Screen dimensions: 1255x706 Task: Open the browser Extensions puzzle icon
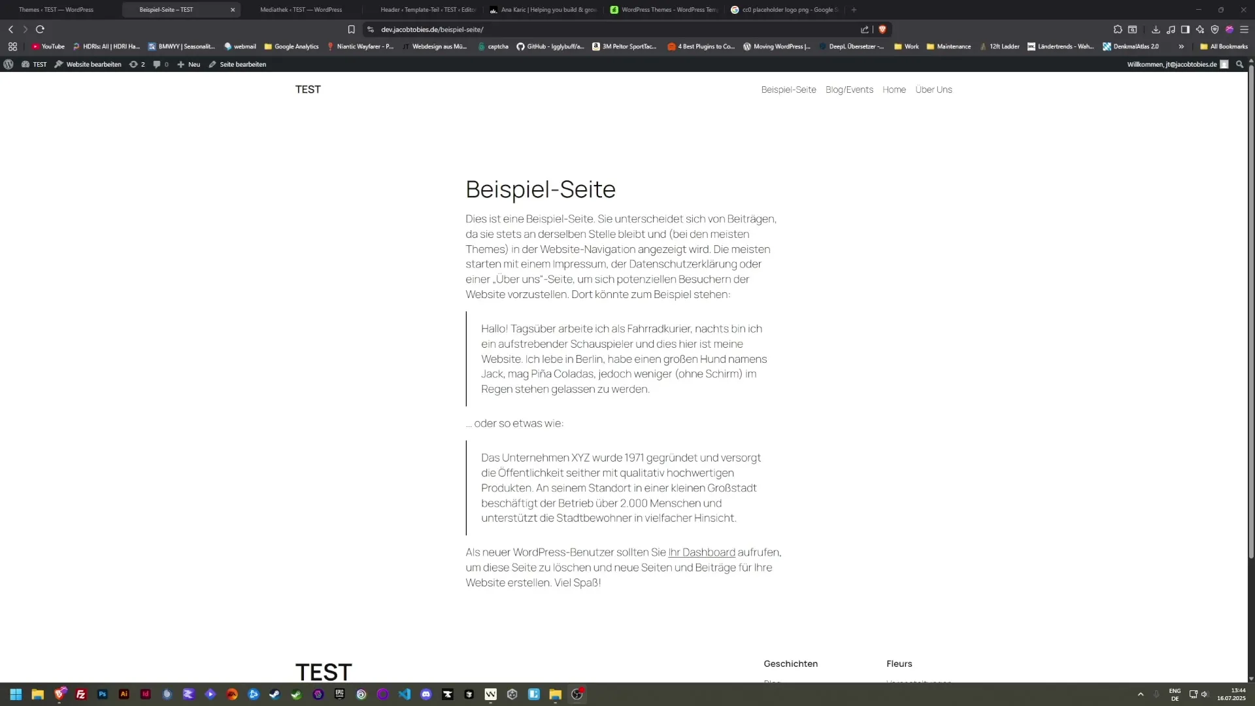tap(1118, 29)
